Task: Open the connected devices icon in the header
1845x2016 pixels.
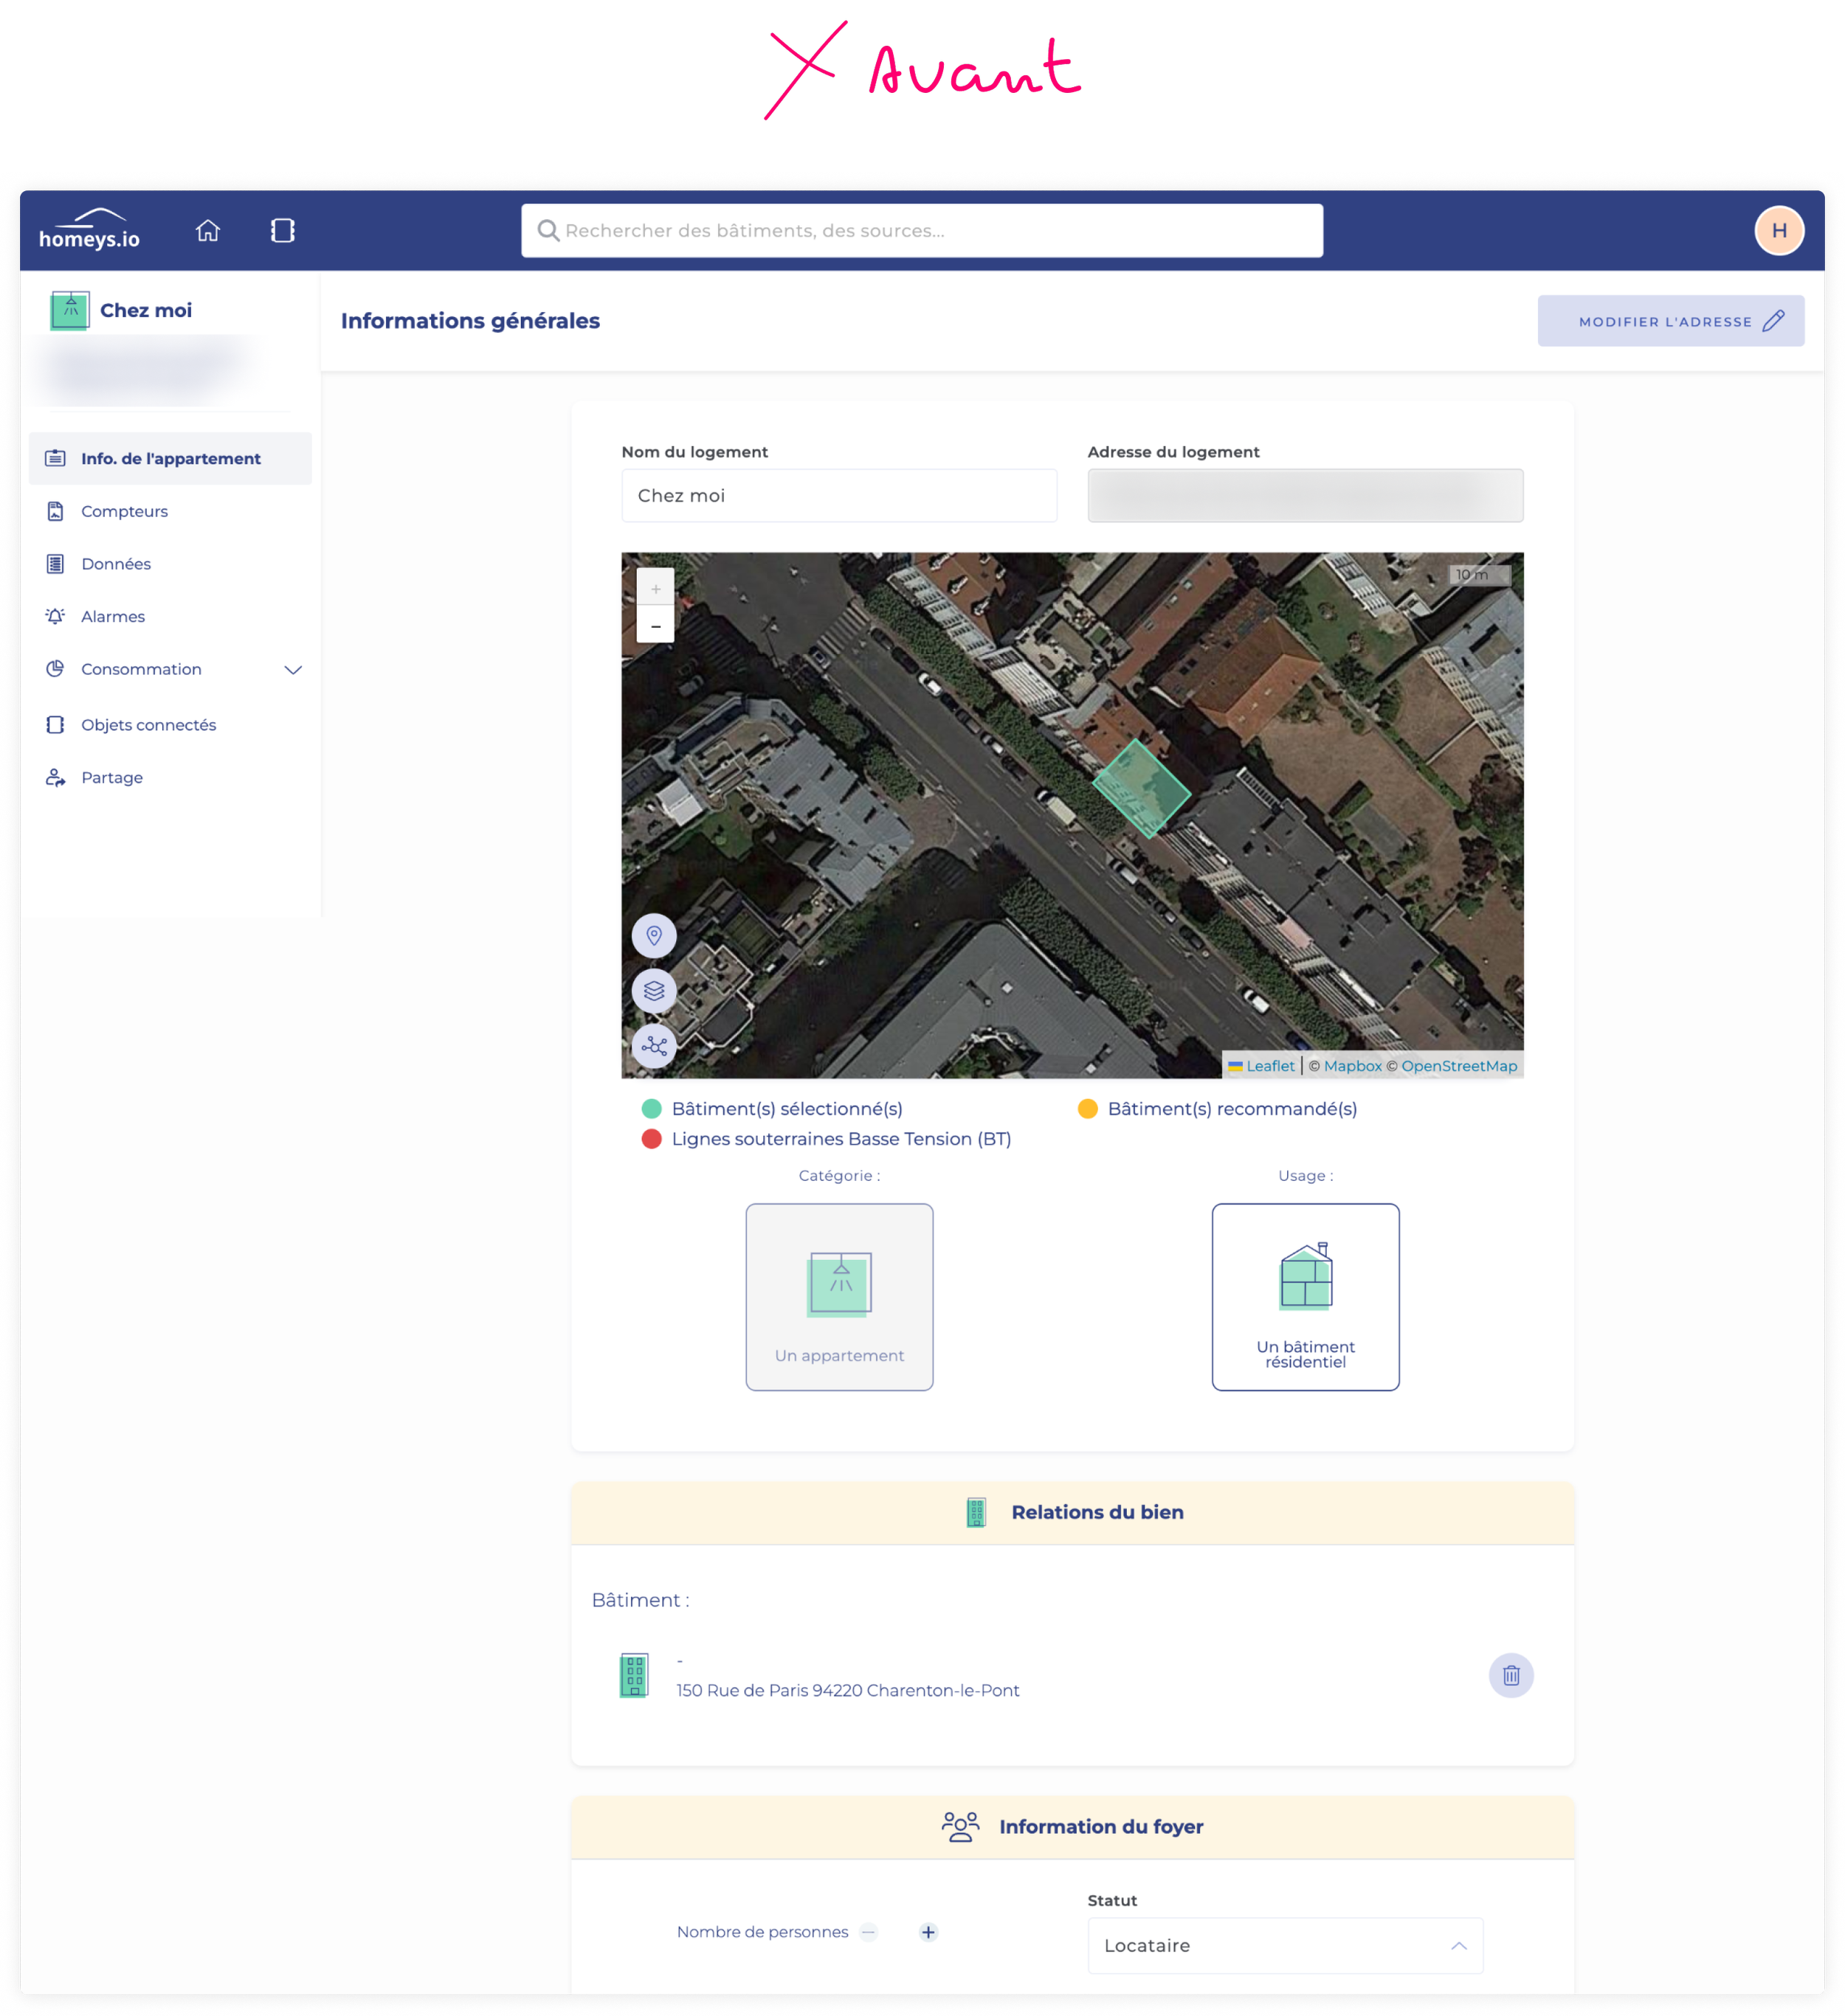Action: point(282,231)
